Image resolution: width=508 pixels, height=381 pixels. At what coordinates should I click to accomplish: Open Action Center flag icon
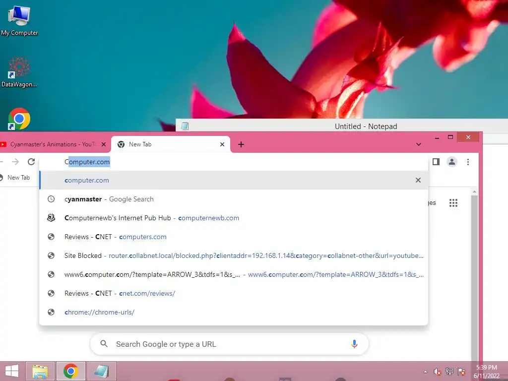(x=461, y=372)
